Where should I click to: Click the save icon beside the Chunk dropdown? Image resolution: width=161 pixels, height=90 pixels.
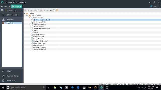(x=2, y=10)
